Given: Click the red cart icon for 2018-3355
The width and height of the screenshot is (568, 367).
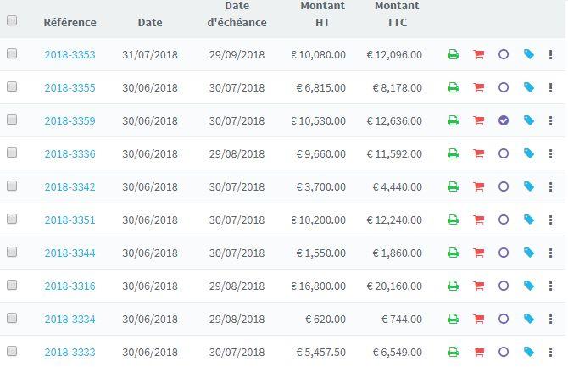Looking at the screenshot, I should point(478,88).
